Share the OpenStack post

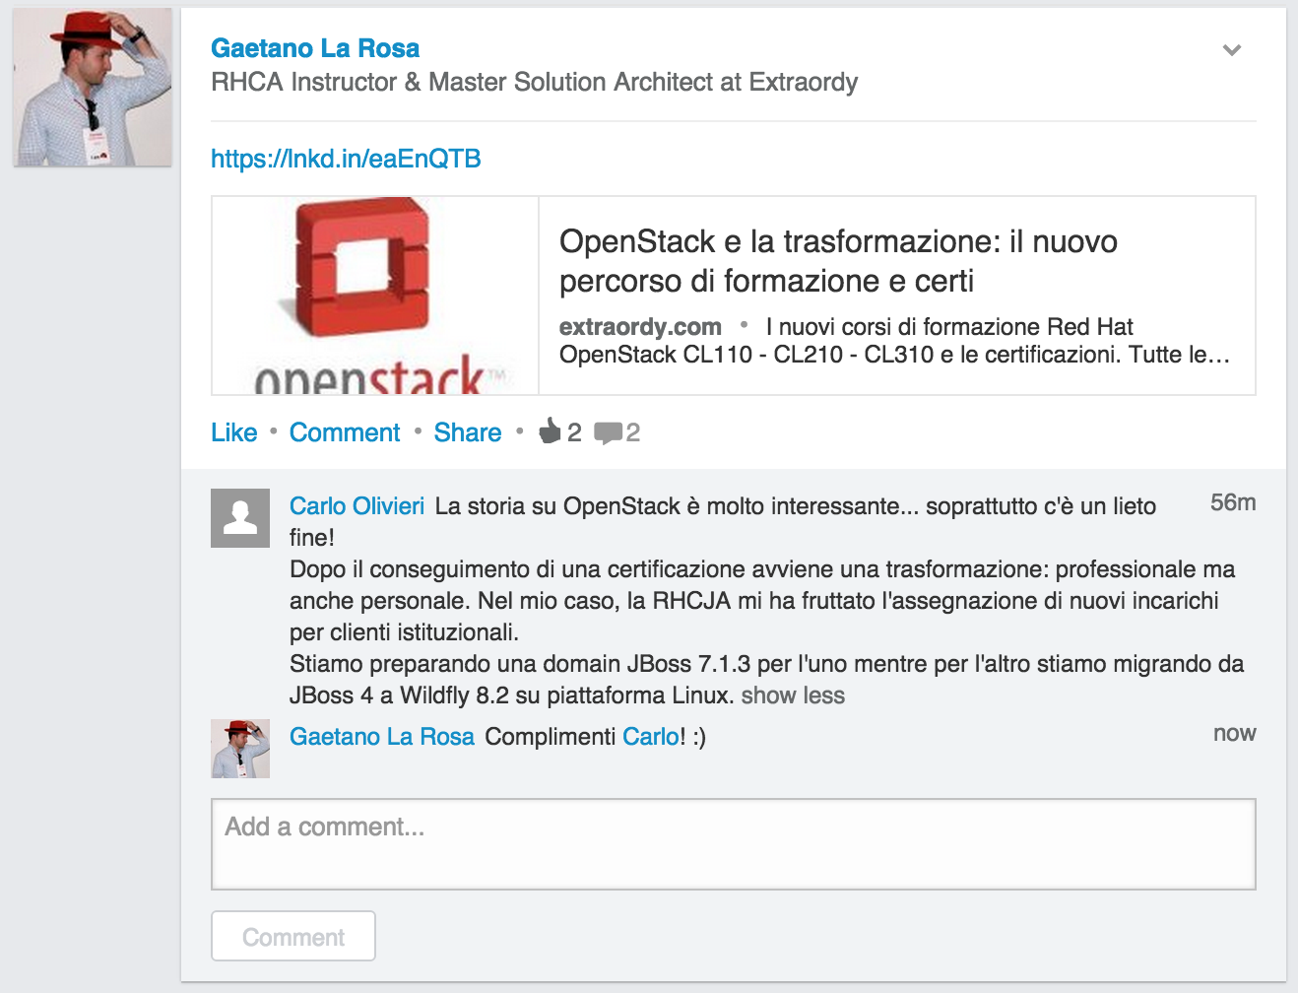pyautogui.click(x=467, y=432)
